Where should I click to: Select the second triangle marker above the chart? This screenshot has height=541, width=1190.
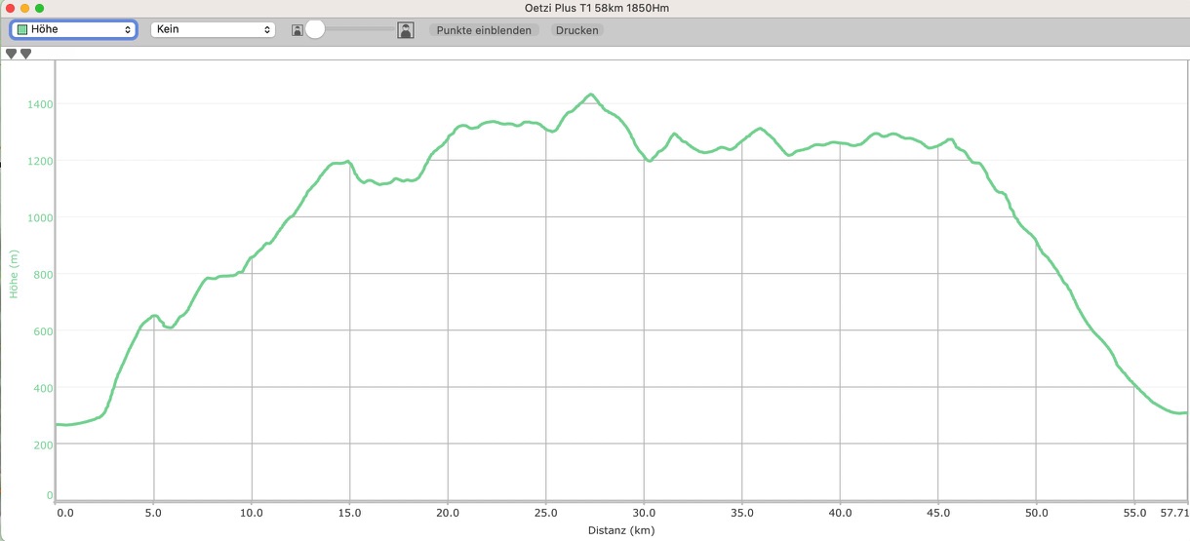coord(26,54)
